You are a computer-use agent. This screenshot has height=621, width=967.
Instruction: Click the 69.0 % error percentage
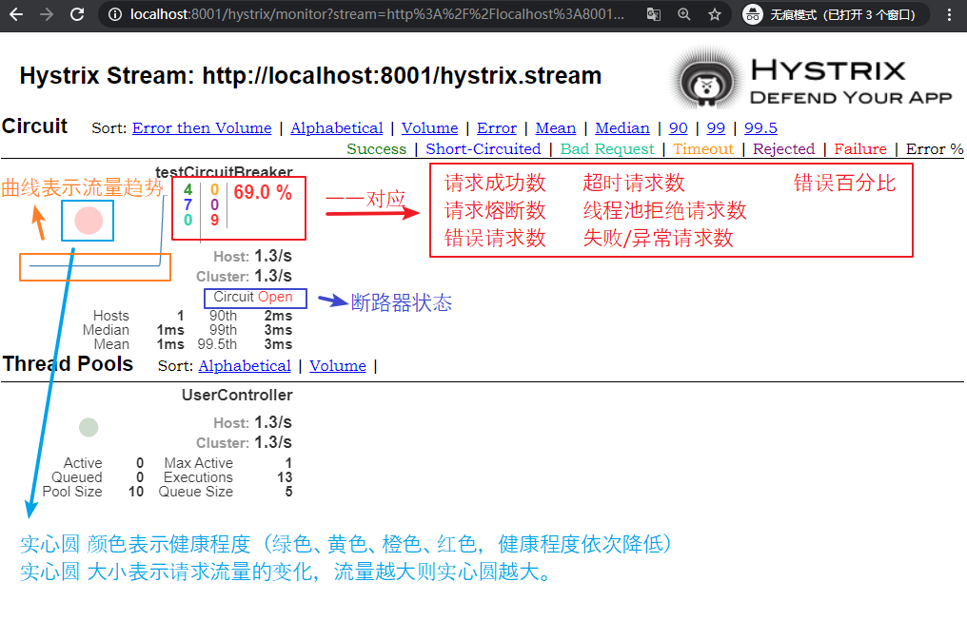(x=263, y=192)
